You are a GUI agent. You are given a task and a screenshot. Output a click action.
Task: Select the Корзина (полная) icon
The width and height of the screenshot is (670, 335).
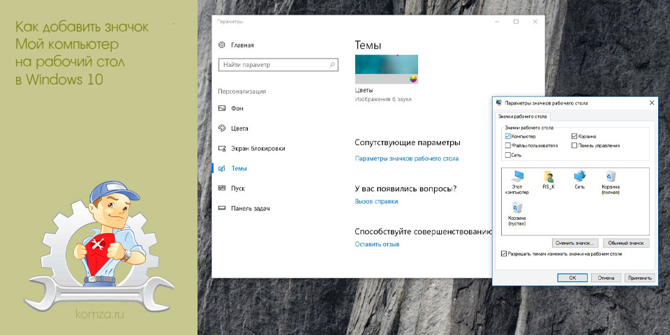point(611,177)
